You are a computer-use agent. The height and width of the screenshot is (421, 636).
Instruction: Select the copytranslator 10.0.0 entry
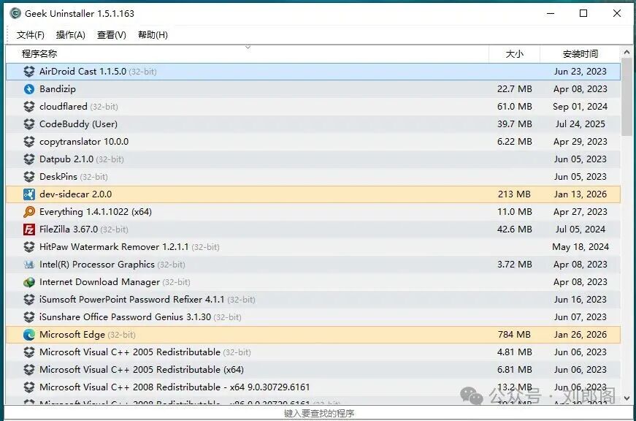pyautogui.click(x=84, y=142)
